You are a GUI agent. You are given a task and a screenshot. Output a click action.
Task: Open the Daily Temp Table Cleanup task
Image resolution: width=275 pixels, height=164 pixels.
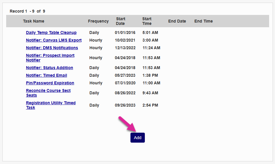[x=51, y=33]
